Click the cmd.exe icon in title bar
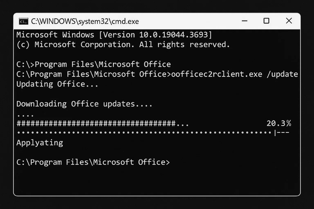 point(23,21)
